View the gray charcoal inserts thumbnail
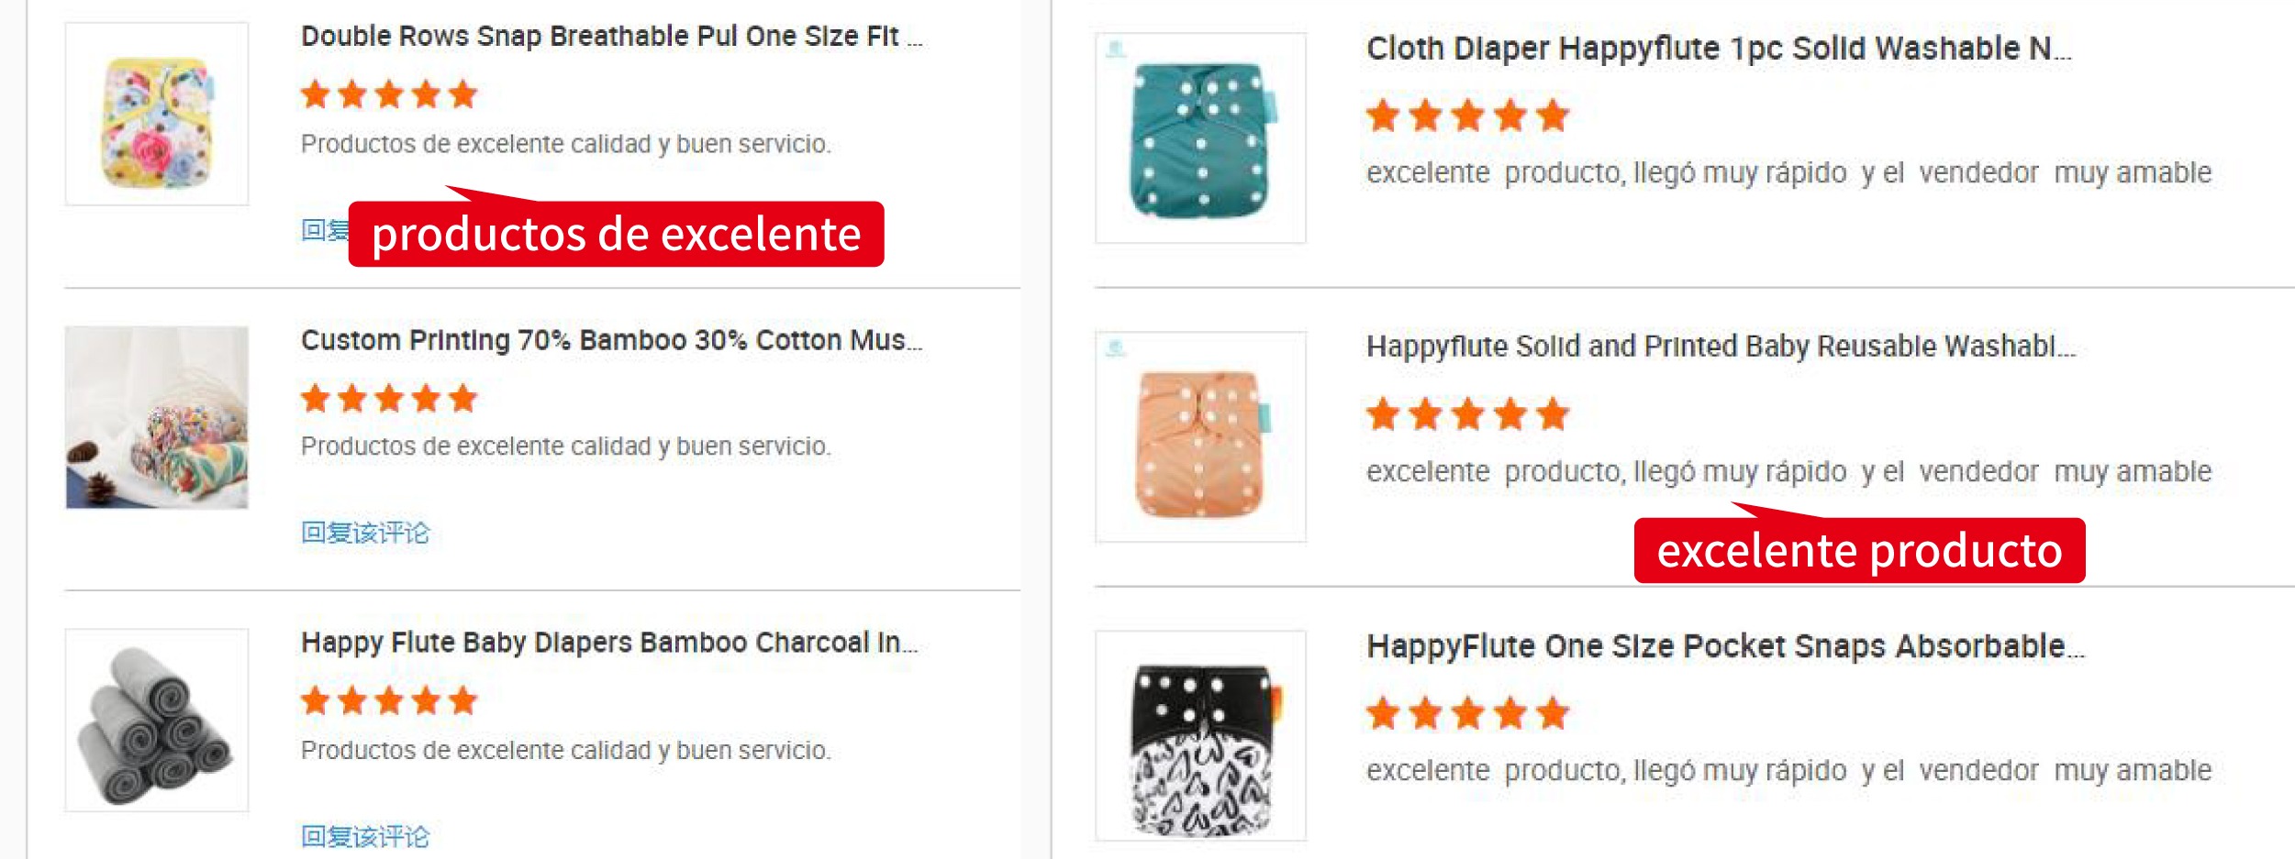 tap(157, 721)
